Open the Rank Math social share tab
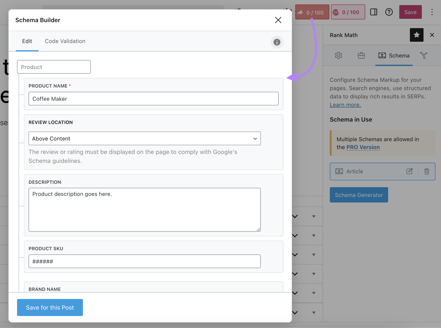441x328 pixels. point(424,56)
